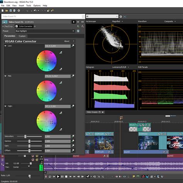Toggle animation for the Low parameter
Image resolution: width=183 pixels, height=183 pixels.
(73, 46)
